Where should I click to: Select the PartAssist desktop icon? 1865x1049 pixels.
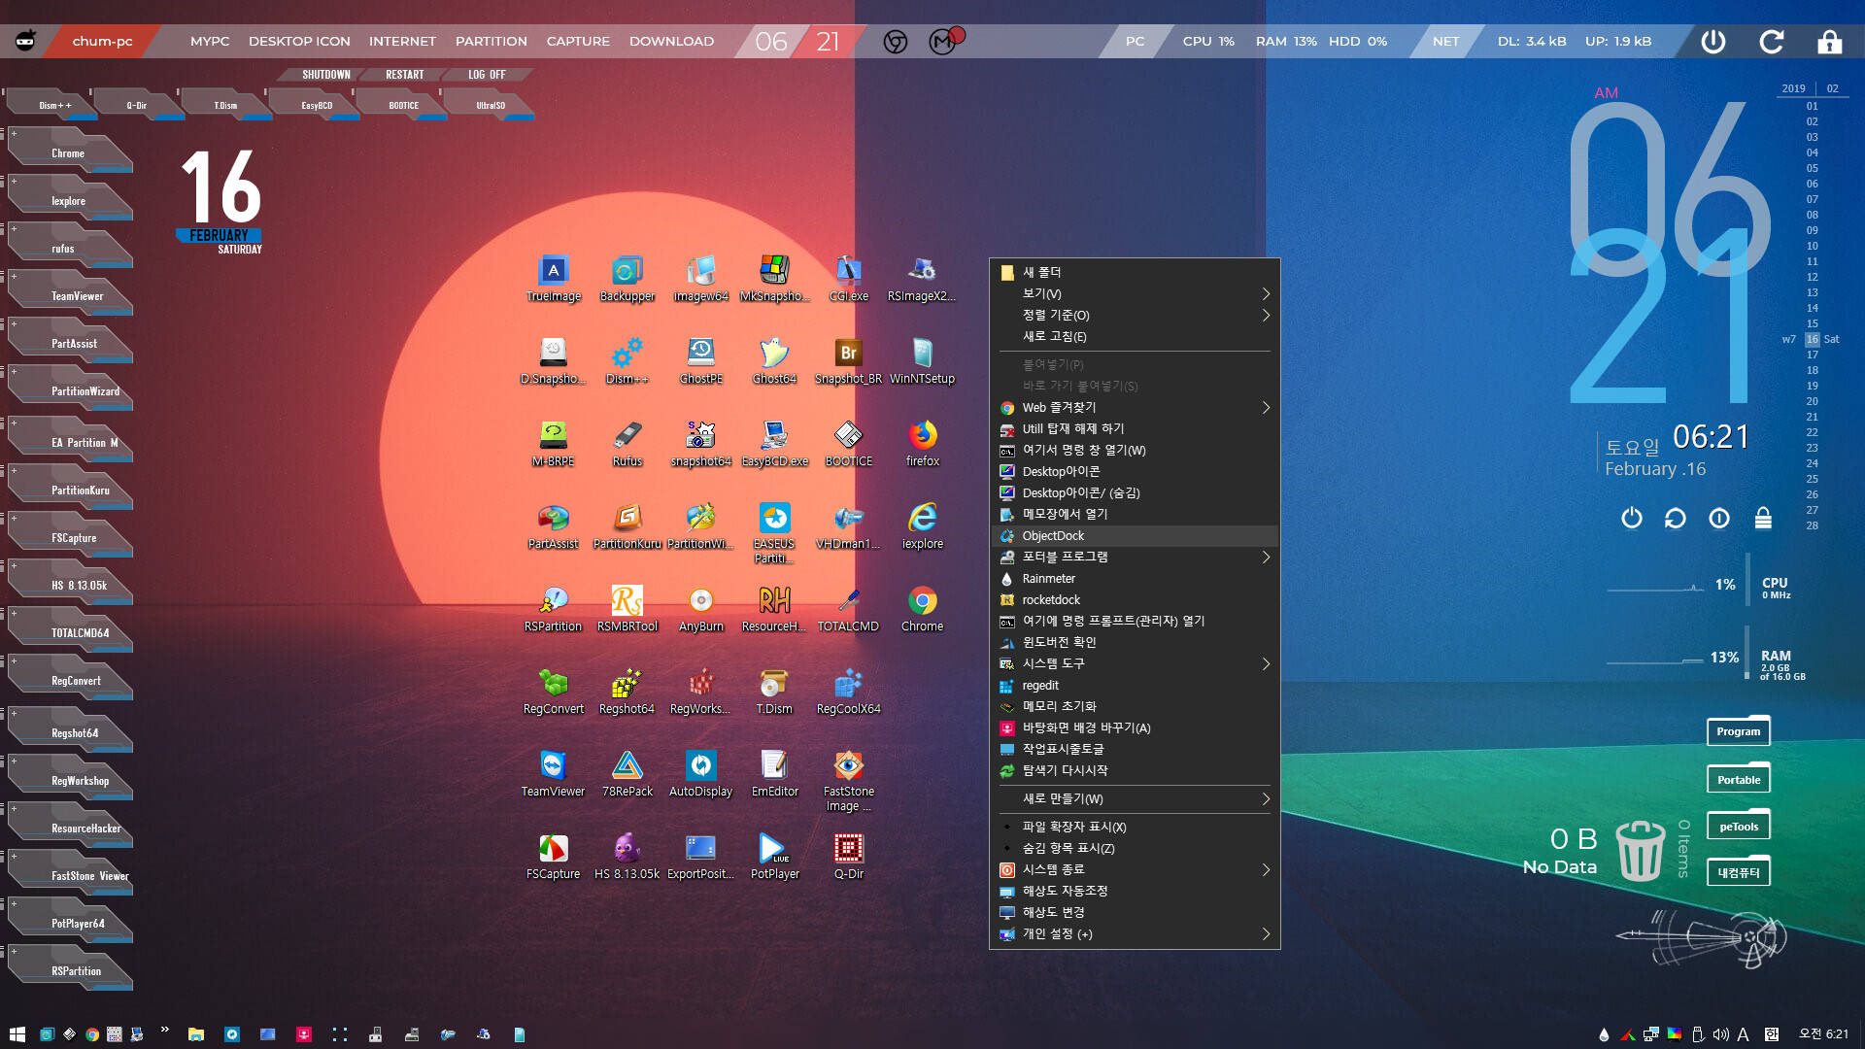tap(553, 526)
